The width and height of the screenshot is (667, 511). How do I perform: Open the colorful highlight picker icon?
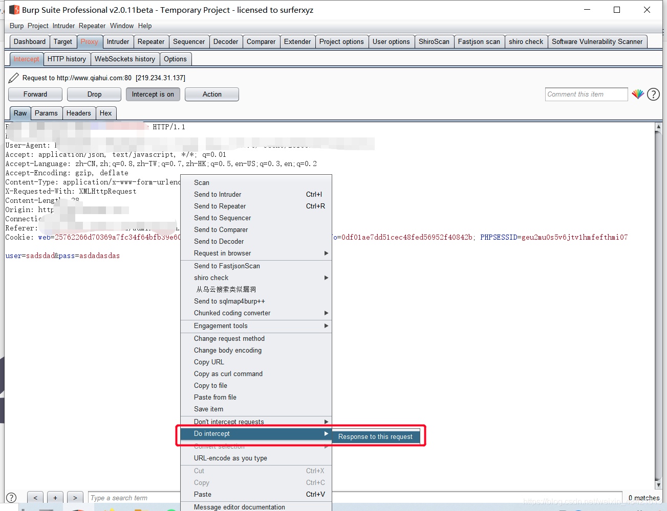point(637,94)
